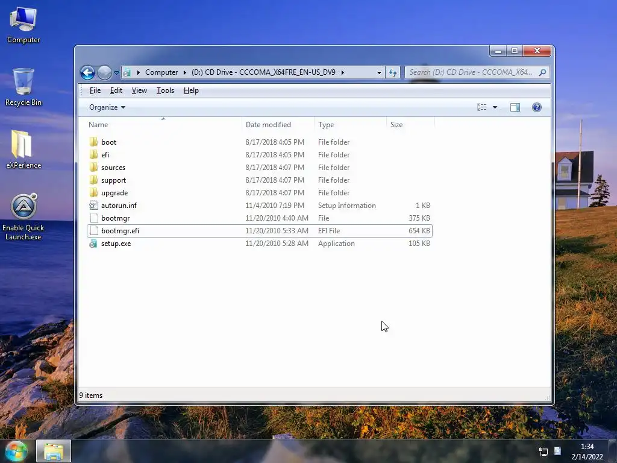Screen dimensions: 617x463
Task: Open the Tools menu
Action: pyautogui.click(x=165, y=90)
